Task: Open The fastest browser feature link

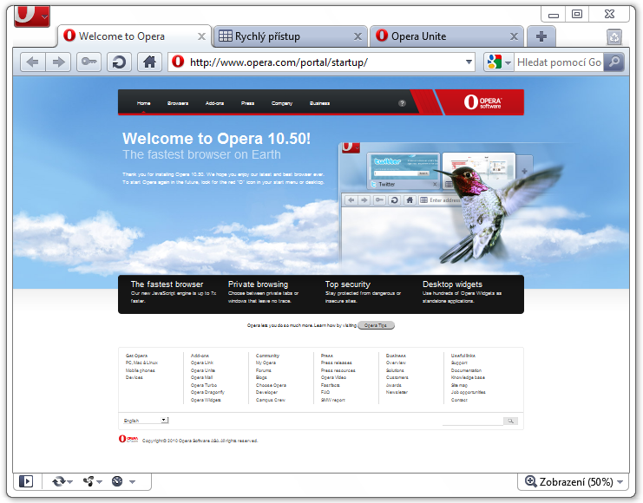Action: coord(167,284)
